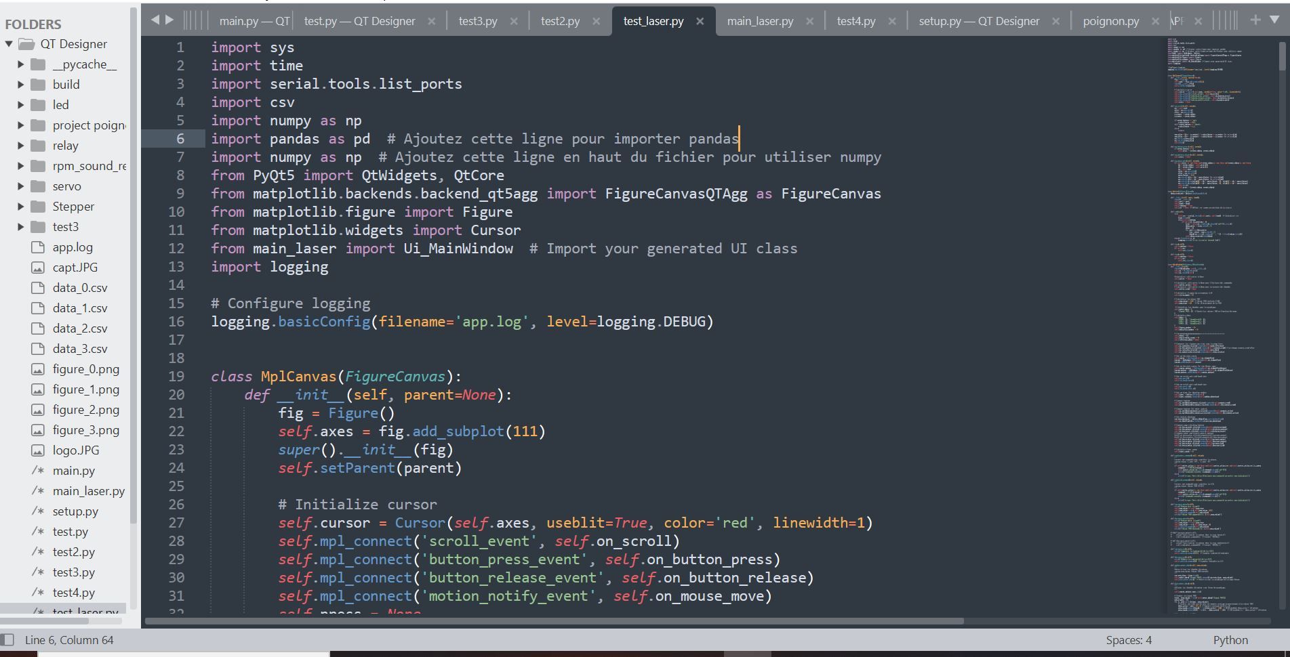Screen dimensions: 1290x657
Task: Click the data_0.csv file icon
Action: click(x=38, y=288)
